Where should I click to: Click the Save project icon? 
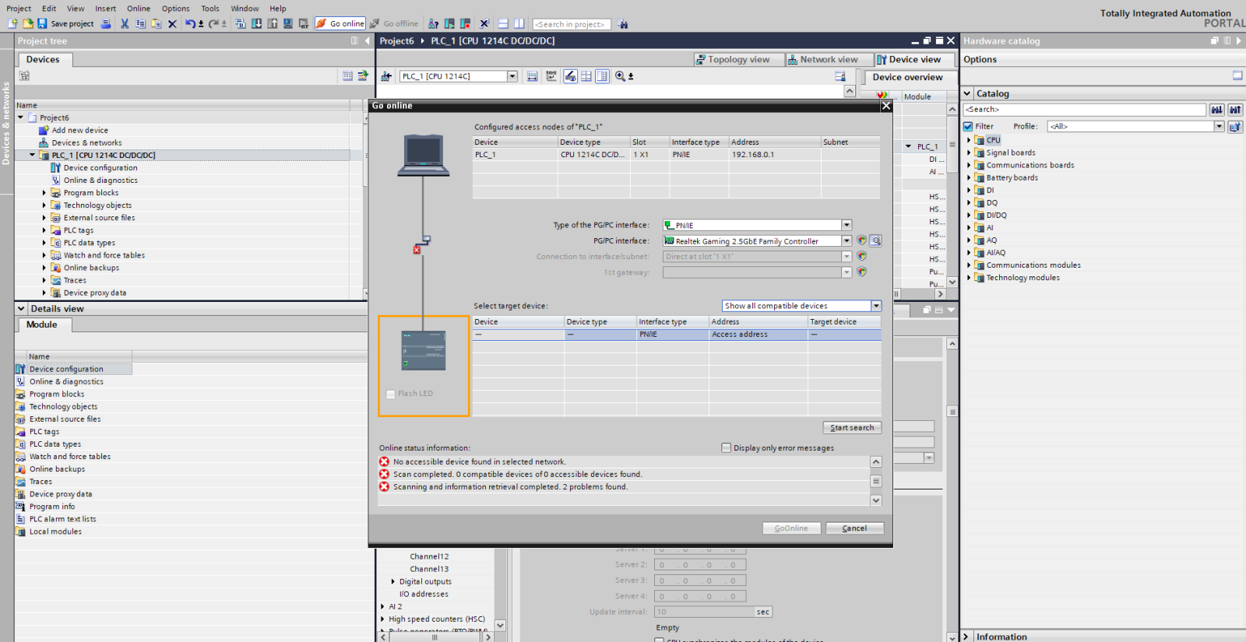42,23
